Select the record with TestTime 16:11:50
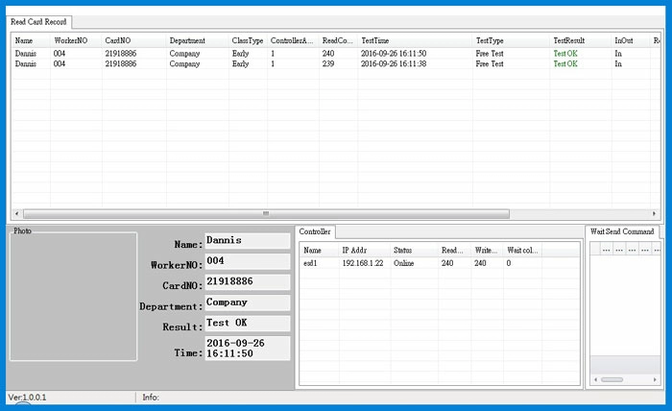The height and width of the screenshot is (411, 672). (x=393, y=54)
